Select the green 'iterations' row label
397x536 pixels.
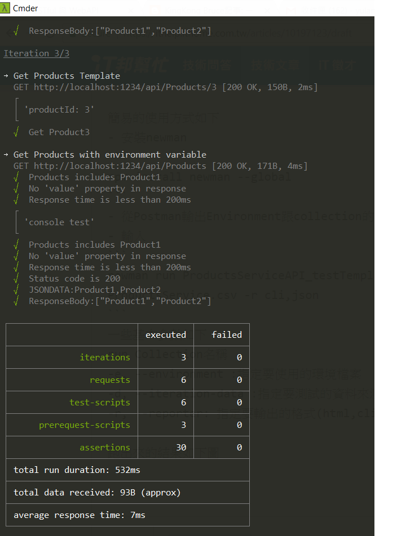[105, 357]
